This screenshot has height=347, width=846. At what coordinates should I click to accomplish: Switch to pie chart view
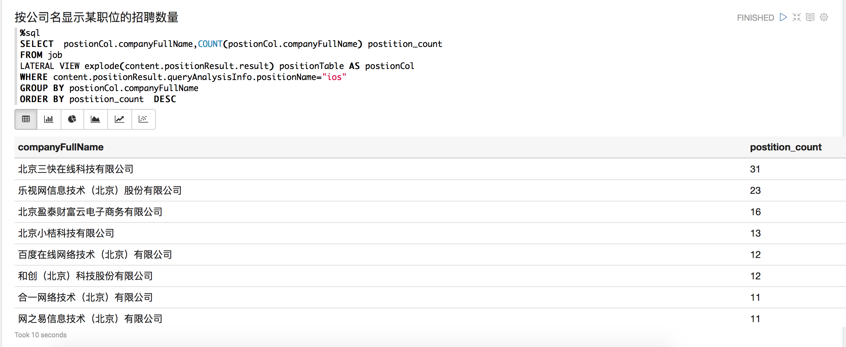pos(72,119)
